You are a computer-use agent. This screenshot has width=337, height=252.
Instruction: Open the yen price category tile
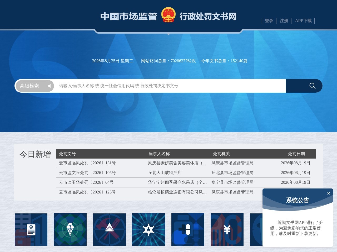(227, 230)
